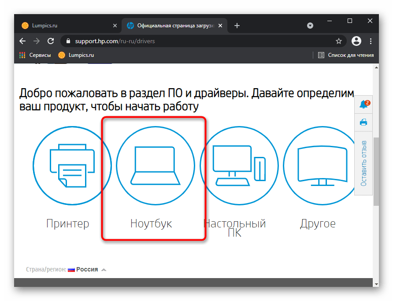Choose the Laptop (Ноутбук) category icon
393x301 pixels.
156,166
